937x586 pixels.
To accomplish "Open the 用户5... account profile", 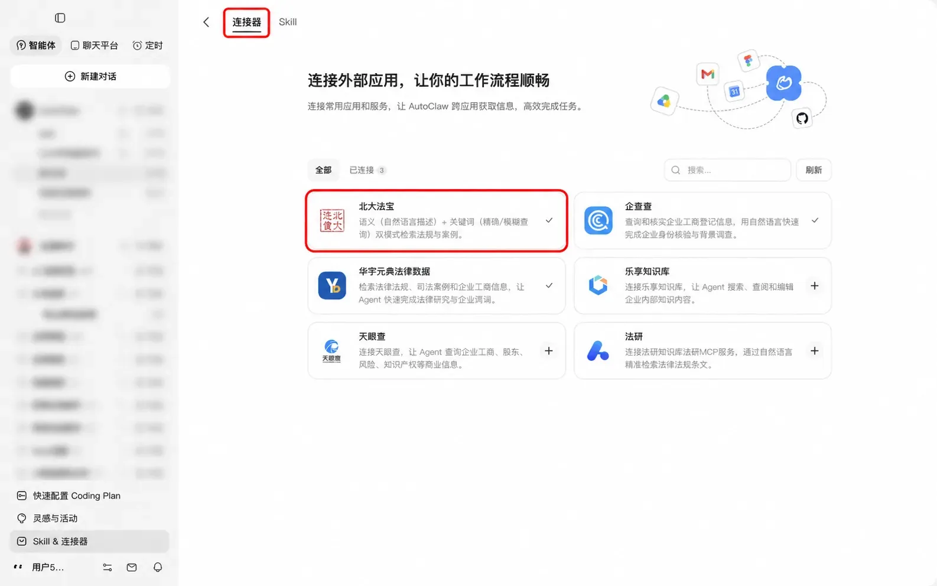I will [x=39, y=567].
